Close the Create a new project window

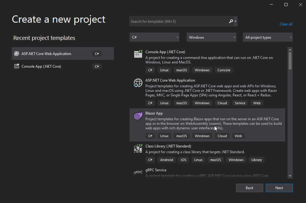[300, 5]
